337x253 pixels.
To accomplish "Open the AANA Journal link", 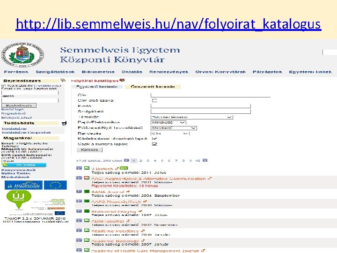I will tap(108, 192).
